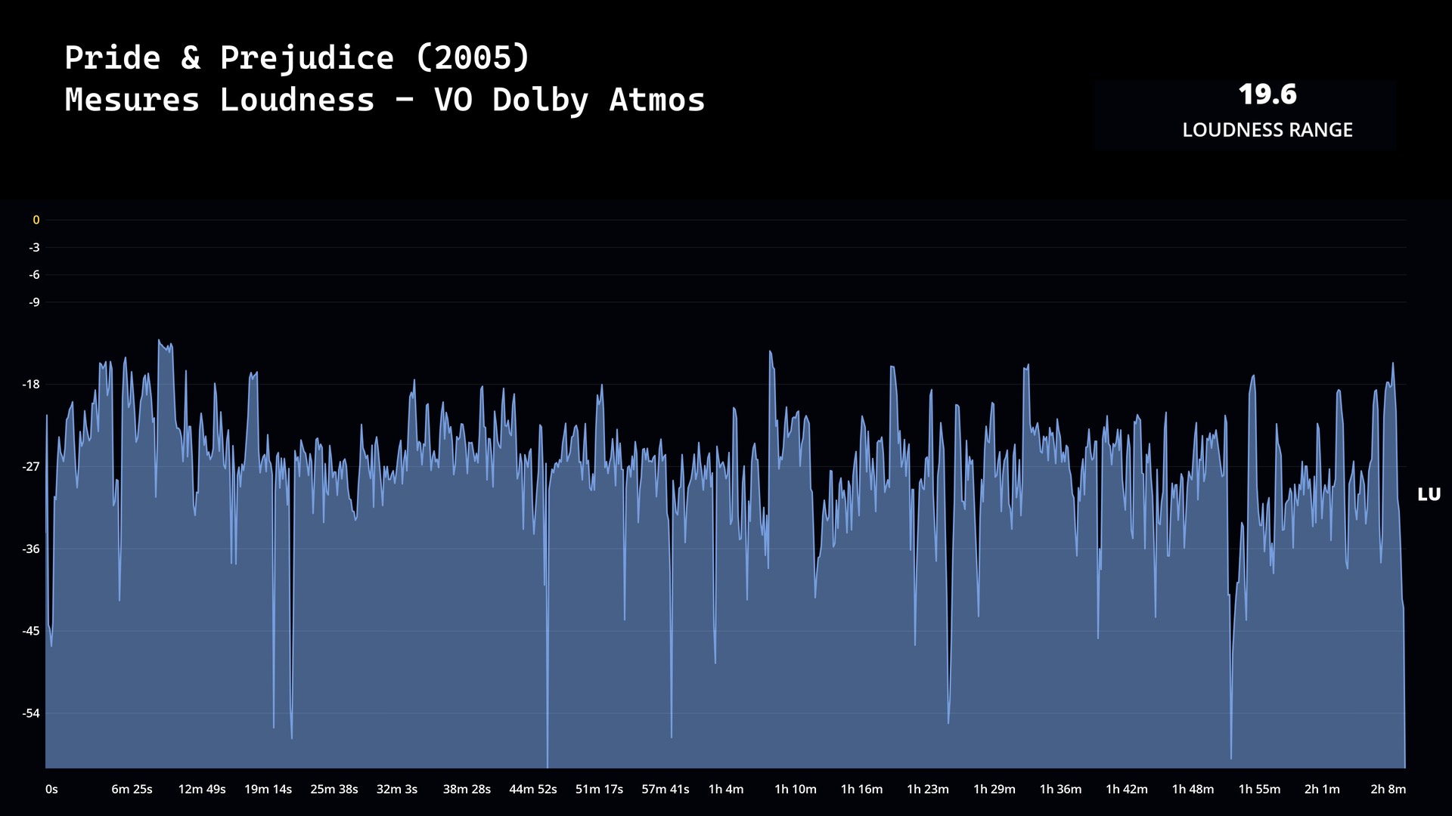
Task: Click the 19m 14s time axis label
Action: (x=268, y=789)
